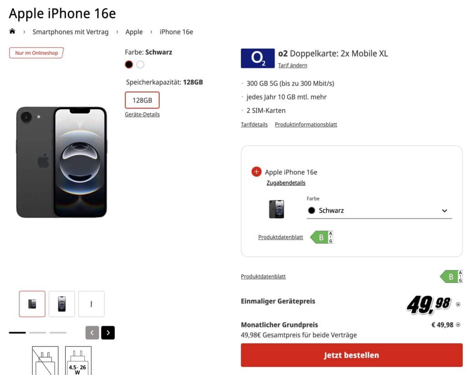The image size is (467, 375).
Task: Select the white color option
Action: point(140,65)
